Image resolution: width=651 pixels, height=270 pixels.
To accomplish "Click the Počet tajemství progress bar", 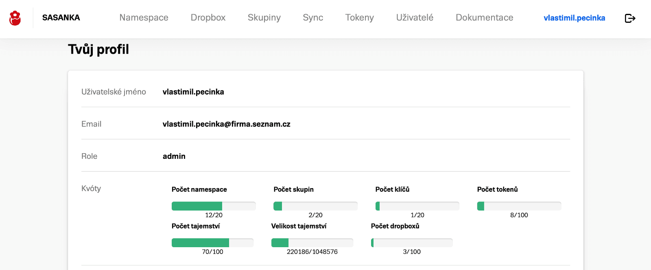I will click(212, 243).
